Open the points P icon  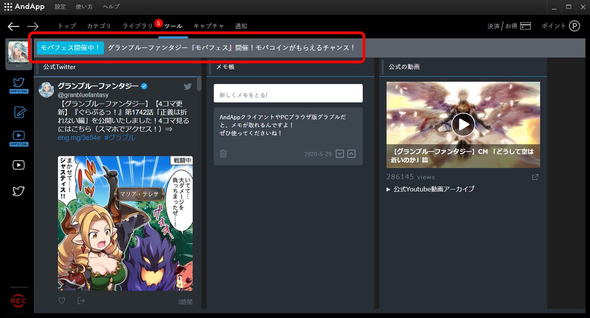575,26
